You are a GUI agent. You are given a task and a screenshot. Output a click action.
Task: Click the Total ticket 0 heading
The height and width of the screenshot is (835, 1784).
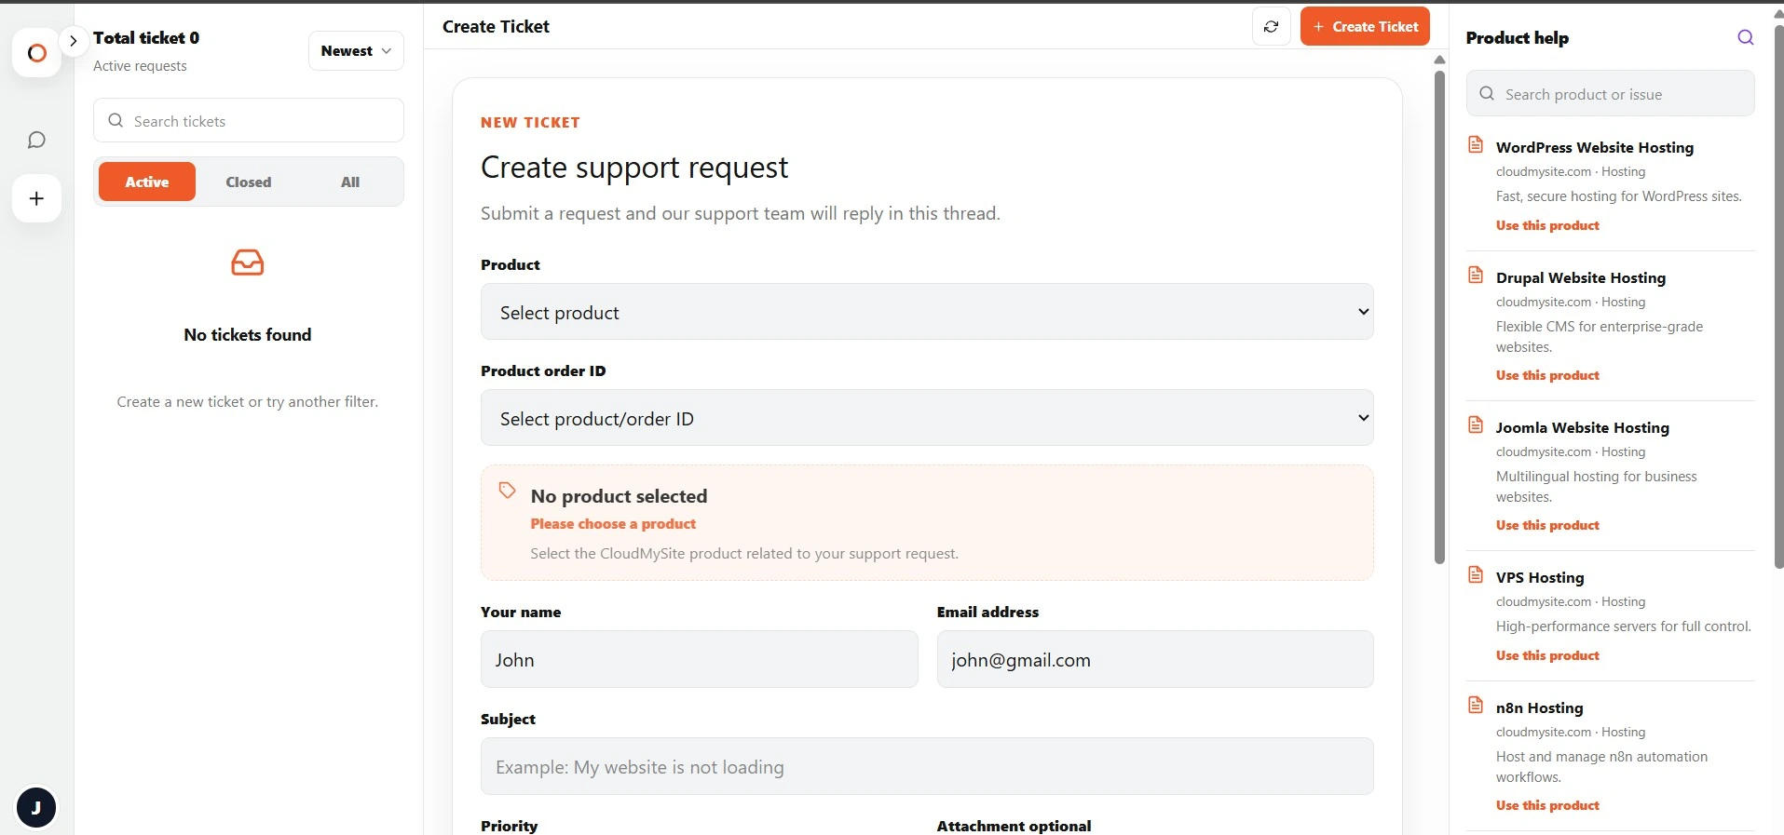click(x=146, y=38)
